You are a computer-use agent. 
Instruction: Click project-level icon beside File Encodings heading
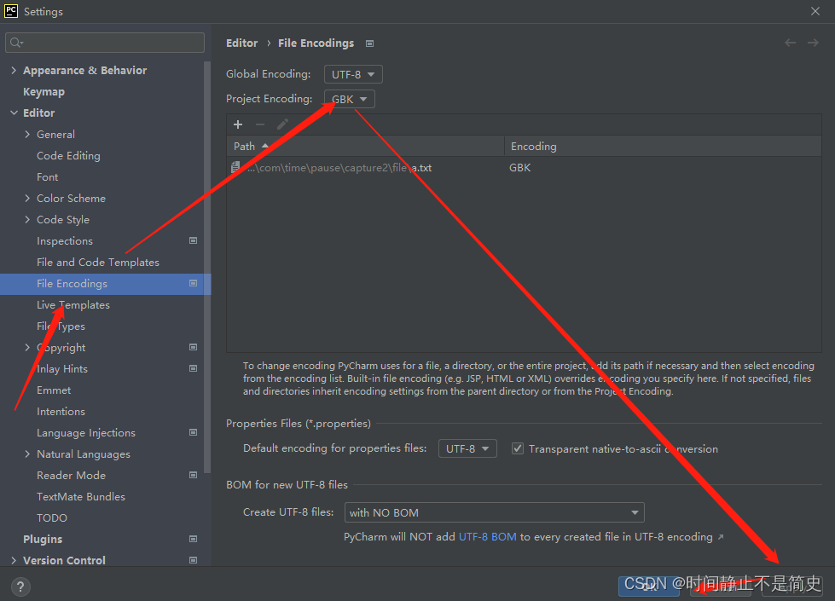(369, 43)
